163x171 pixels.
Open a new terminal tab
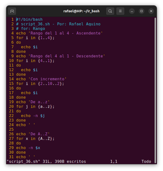click(12, 11)
